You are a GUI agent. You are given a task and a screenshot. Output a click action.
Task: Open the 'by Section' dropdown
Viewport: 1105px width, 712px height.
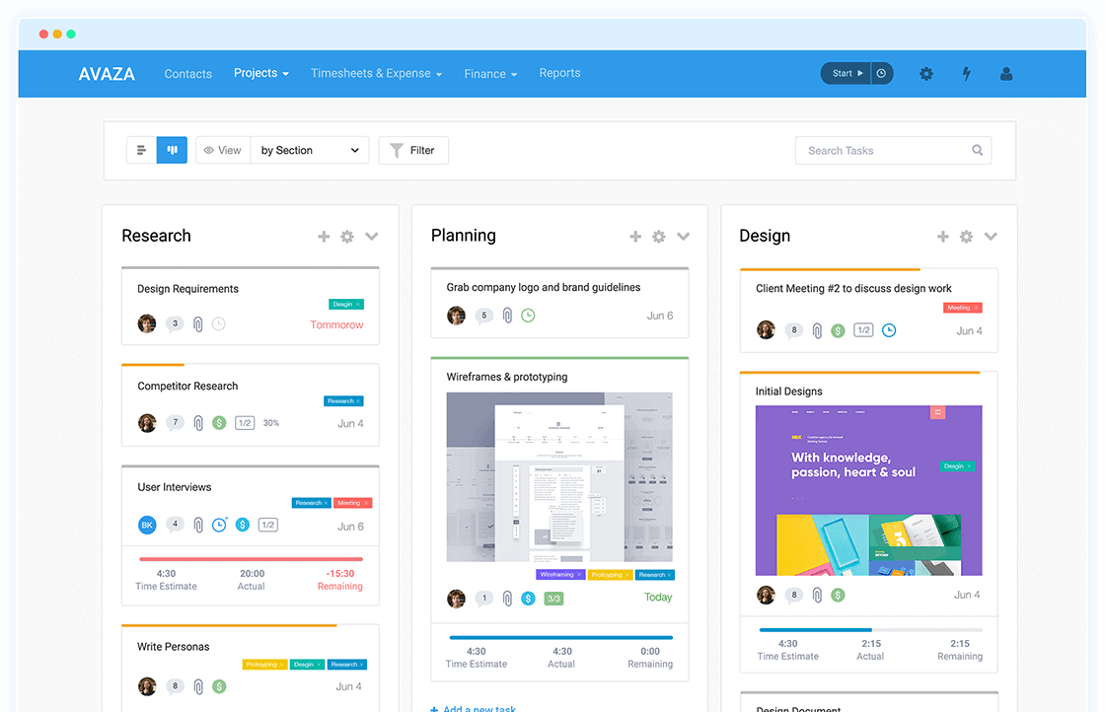point(309,150)
